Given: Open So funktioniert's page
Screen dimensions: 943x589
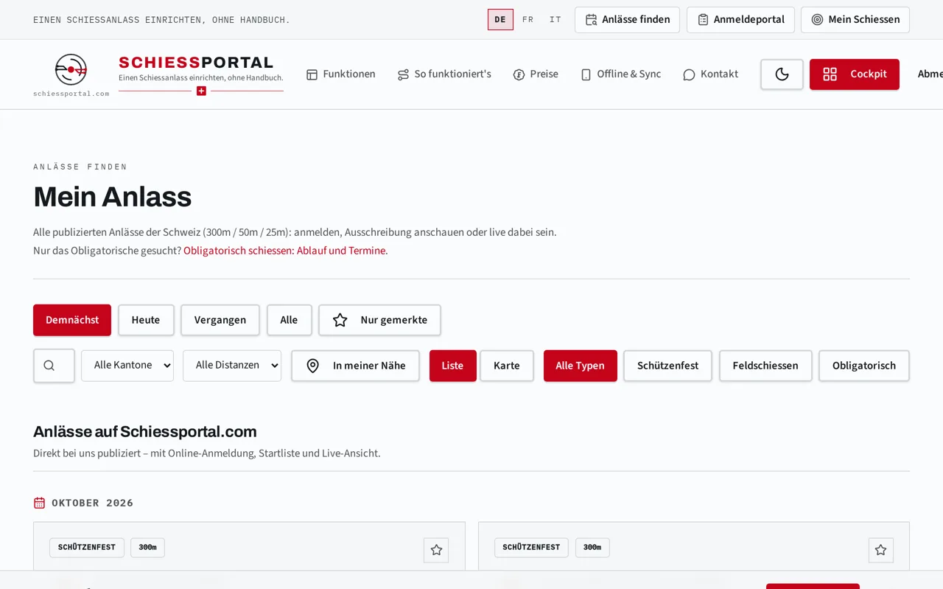Looking at the screenshot, I should (x=444, y=74).
